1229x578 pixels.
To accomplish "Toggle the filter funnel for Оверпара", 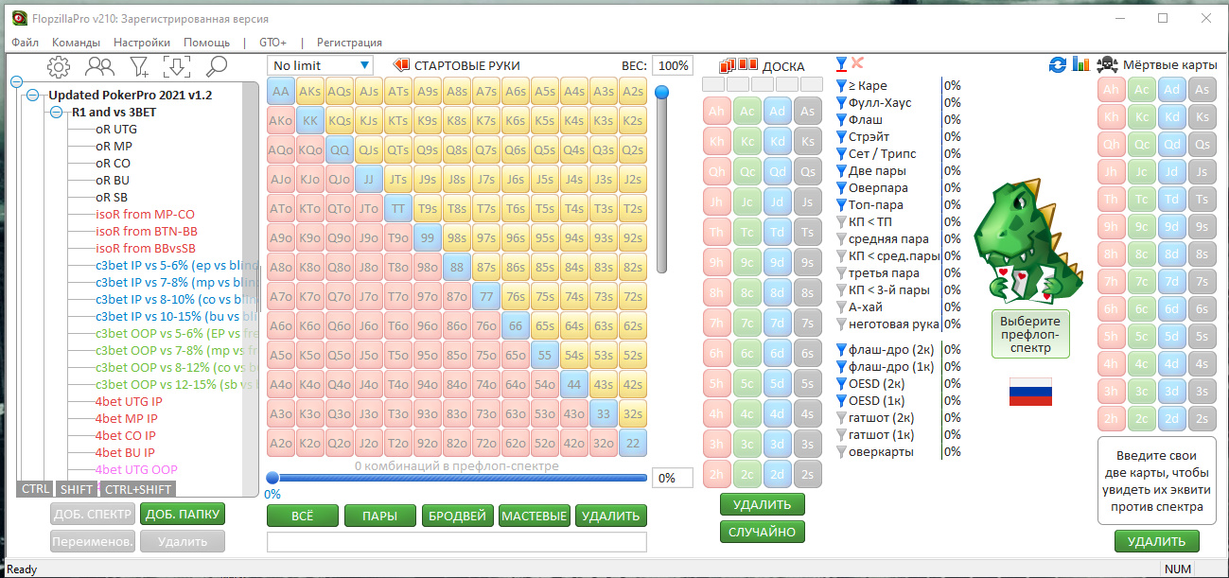I will (x=841, y=187).
